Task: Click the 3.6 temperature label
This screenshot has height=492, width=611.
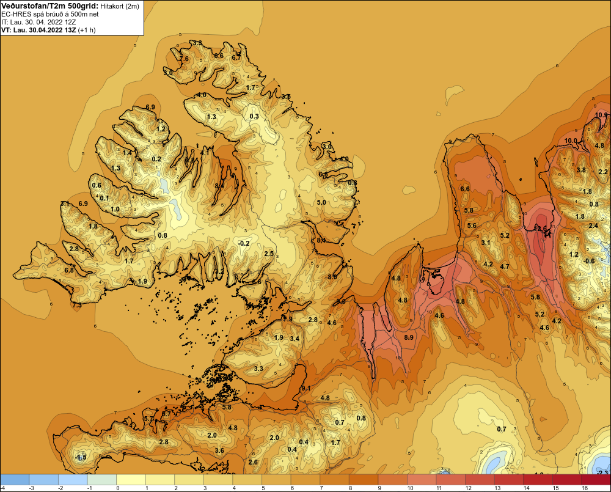Action: pyautogui.click(x=219, y=450)
